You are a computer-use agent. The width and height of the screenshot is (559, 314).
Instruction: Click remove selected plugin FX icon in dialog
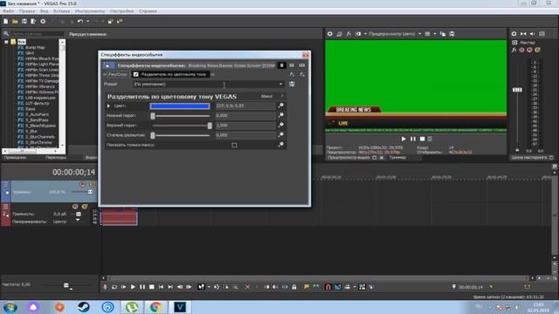point(302,74)
